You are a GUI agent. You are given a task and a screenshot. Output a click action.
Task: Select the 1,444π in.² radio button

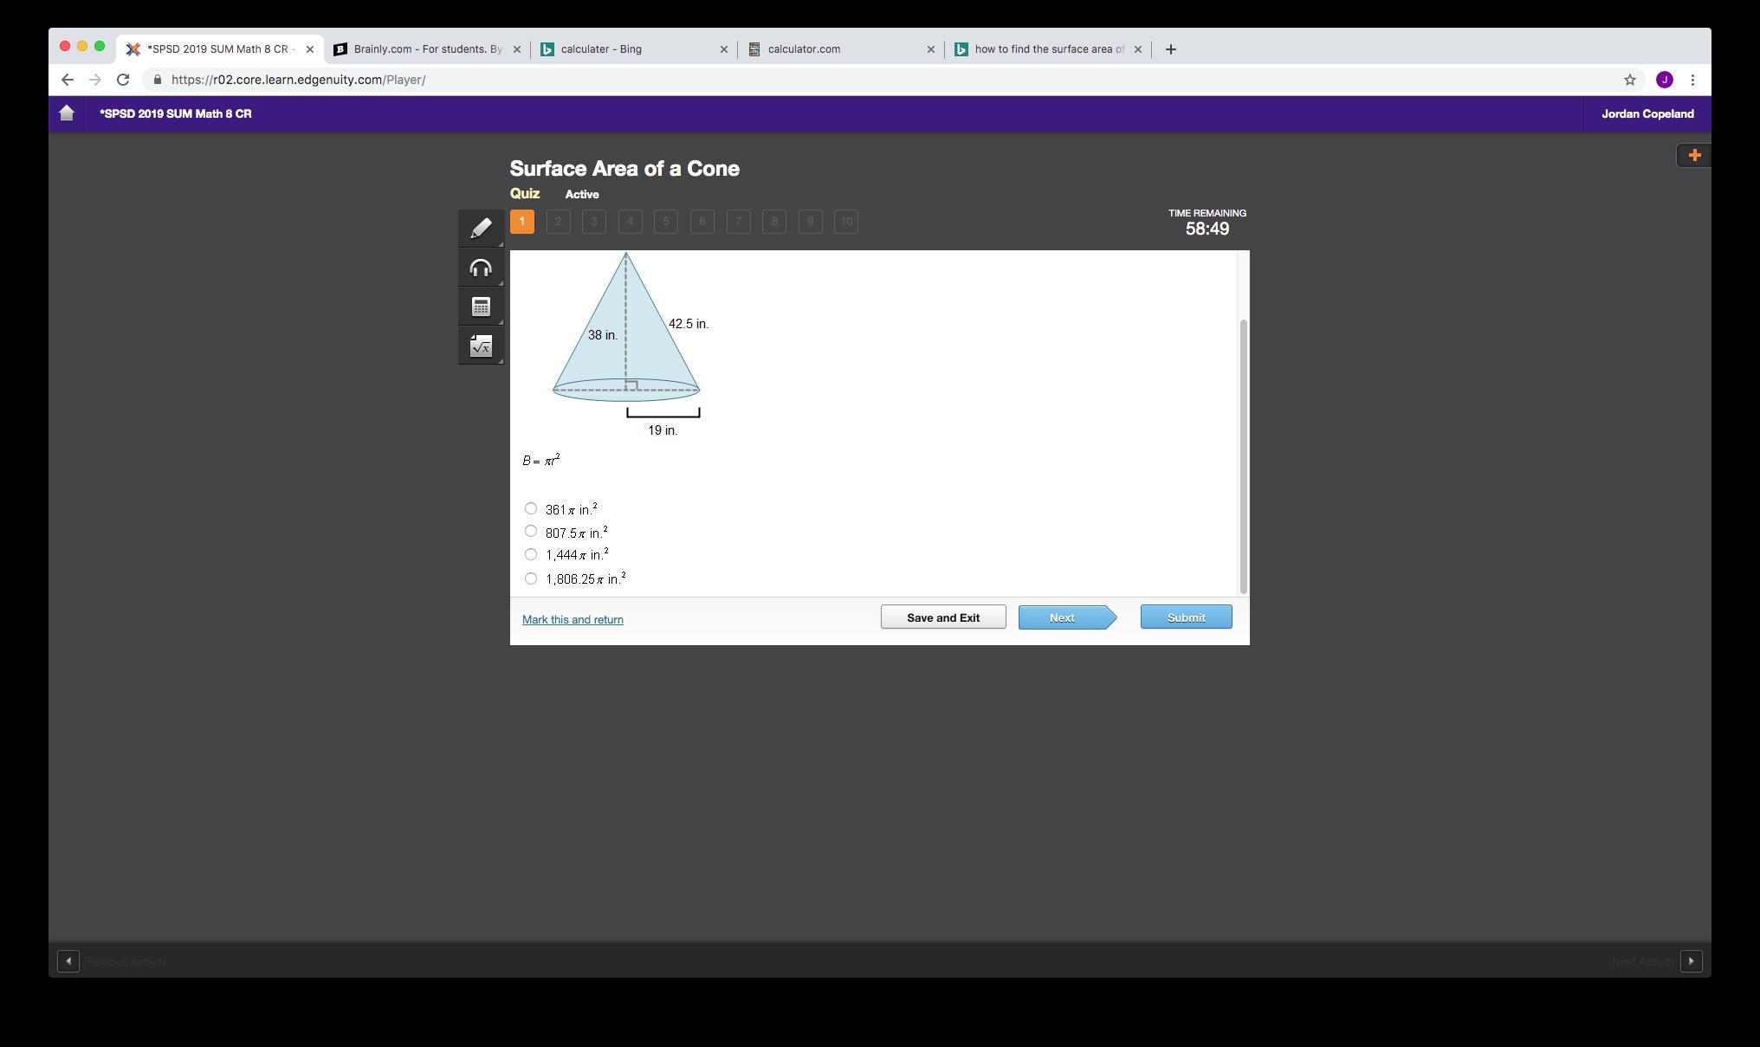point(531,554)
